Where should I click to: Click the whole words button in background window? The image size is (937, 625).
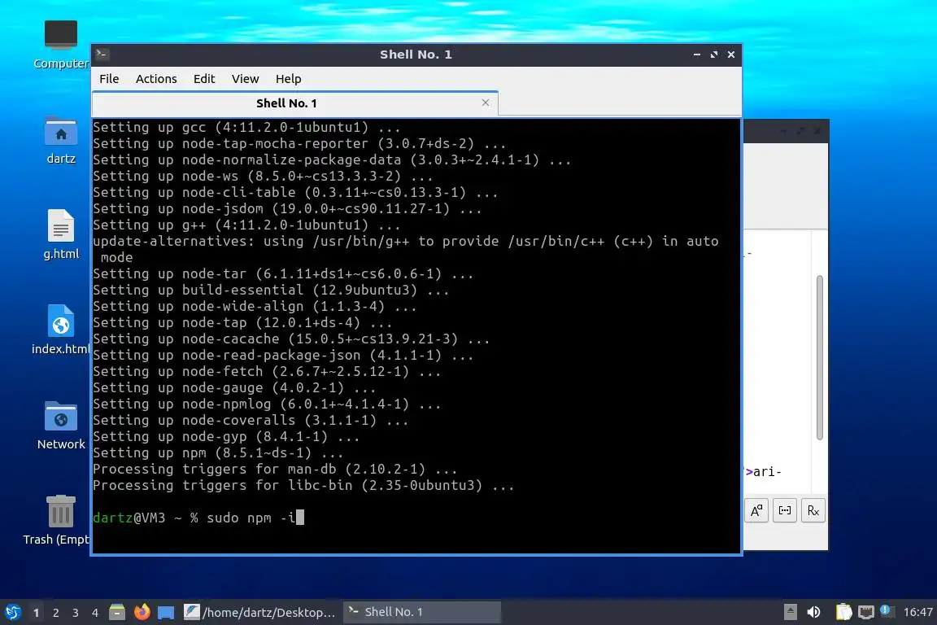coord(785,511)
